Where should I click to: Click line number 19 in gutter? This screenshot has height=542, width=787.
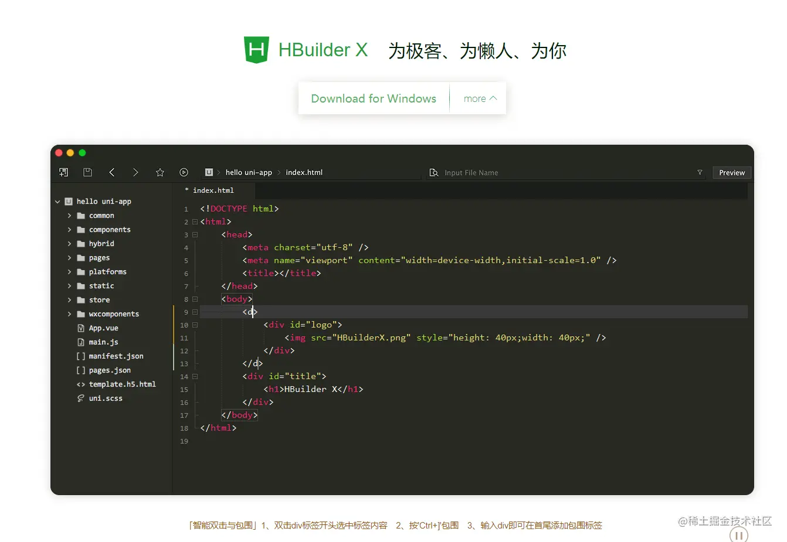(x=184, y=441)
